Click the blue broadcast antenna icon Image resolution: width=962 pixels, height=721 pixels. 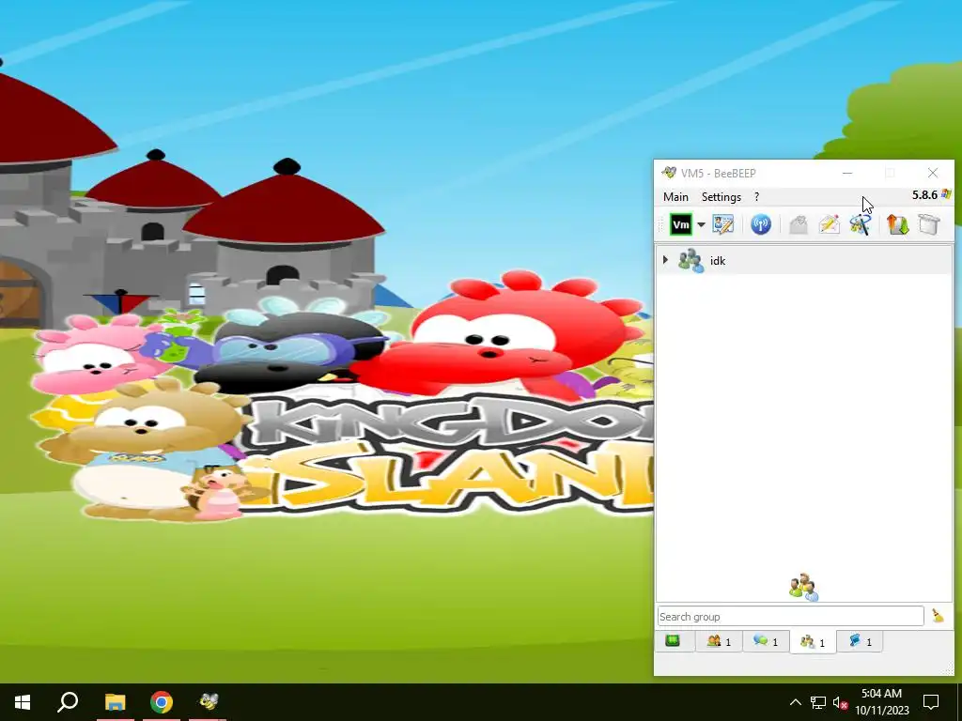(761, 224)
